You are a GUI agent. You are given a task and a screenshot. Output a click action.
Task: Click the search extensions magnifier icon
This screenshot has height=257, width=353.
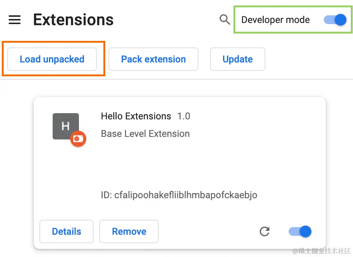(x=225, y=19)
